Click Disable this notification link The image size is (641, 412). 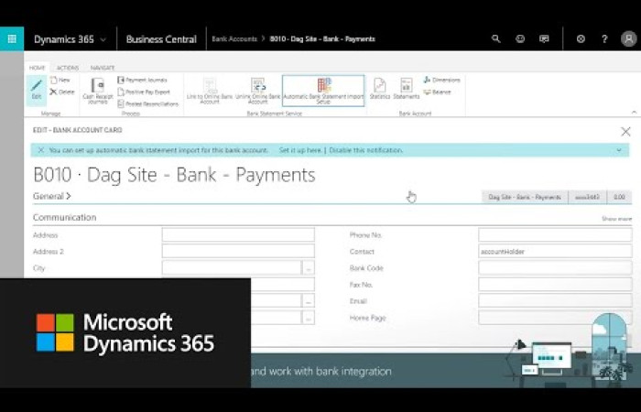[366, 150]
